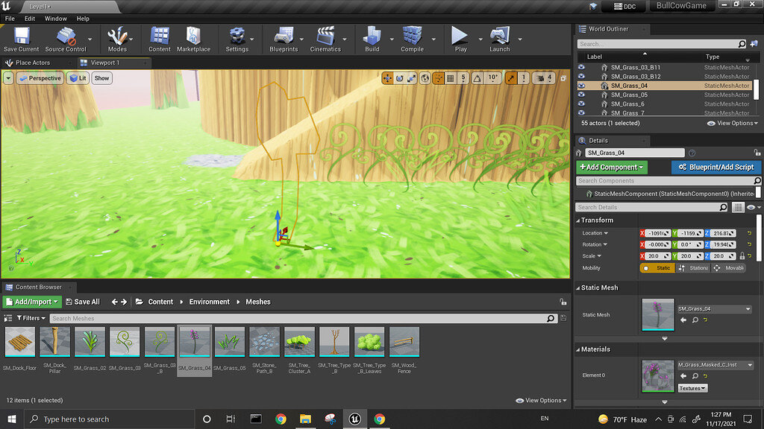Click the Launch toolbar icon
Image resolution: width=764 pixels, height=429 pixels.
tap(499, 39)
